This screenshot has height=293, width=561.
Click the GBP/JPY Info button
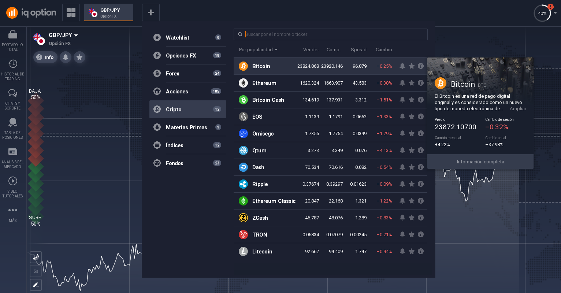45,57
